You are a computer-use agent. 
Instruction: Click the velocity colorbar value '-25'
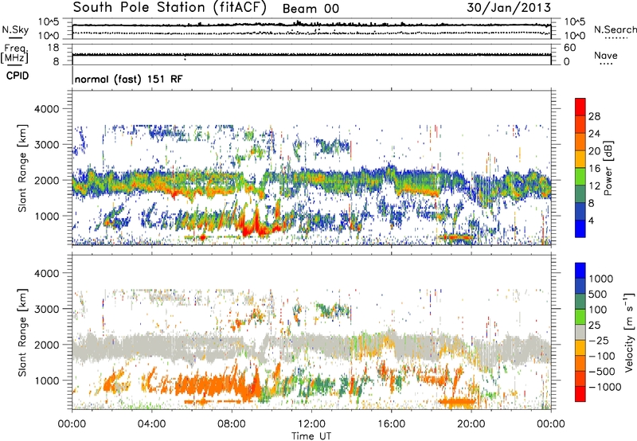599,341
